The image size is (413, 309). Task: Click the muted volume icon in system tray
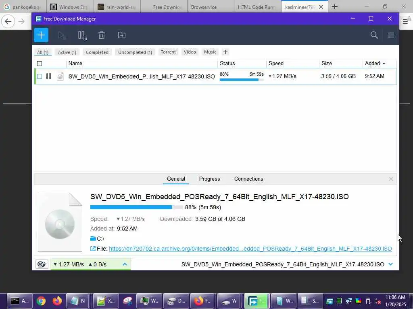click(378, 301)
